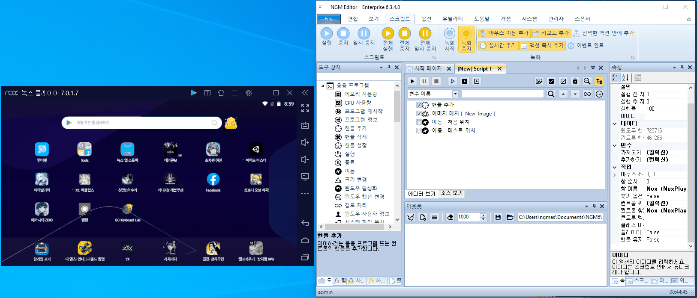Open the script tab list dropdown arrow
This screenshot has width=697, height=298.
(593, 68)
